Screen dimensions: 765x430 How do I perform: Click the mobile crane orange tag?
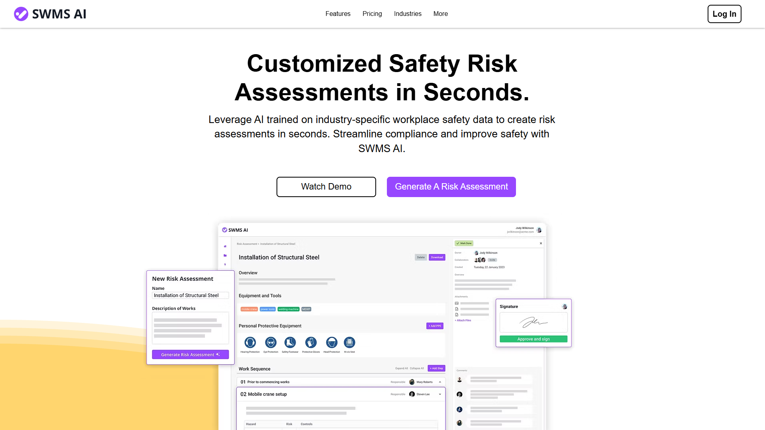tap(249, 309)
